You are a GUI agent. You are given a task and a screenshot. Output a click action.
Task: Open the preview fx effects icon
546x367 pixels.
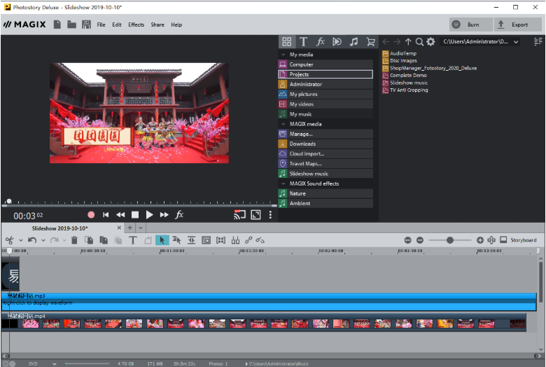pos(179,215)
